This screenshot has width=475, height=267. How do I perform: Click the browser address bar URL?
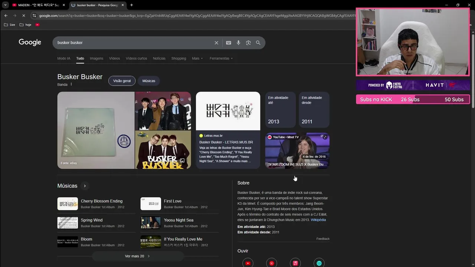click(x=197, y=16)
